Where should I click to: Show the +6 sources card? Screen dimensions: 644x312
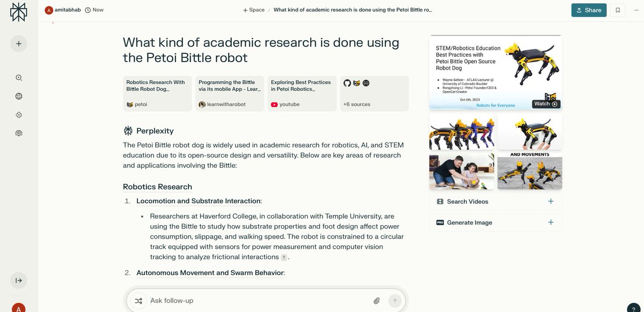374,93
